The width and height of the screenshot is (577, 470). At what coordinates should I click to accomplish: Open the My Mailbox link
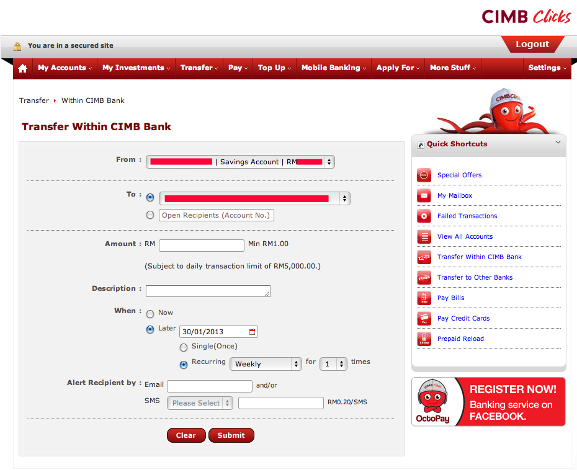coord(454,196)
